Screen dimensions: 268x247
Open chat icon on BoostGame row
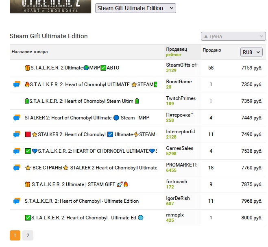pos(17,84)
